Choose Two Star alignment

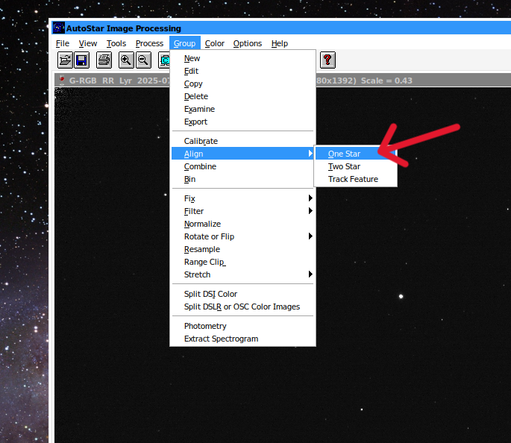(356, 166)
